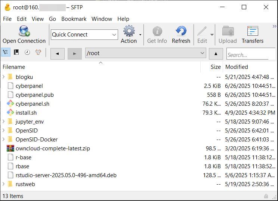Expand the blogku folder
Viewport: 278px width, 201px height.
pos(3,77)
